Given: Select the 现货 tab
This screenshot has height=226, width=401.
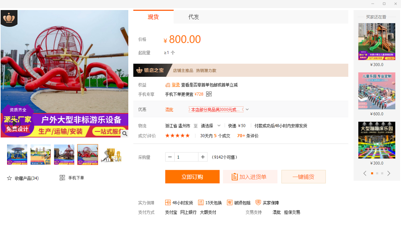Looking at the screenshot, I should coord(153,17).
